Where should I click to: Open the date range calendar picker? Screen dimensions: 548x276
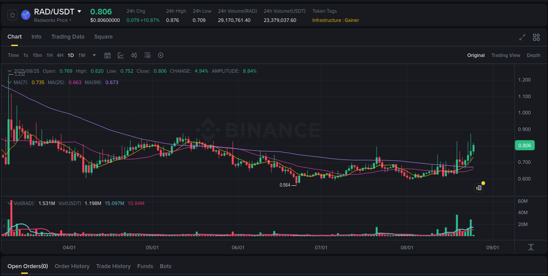(107, 55)
